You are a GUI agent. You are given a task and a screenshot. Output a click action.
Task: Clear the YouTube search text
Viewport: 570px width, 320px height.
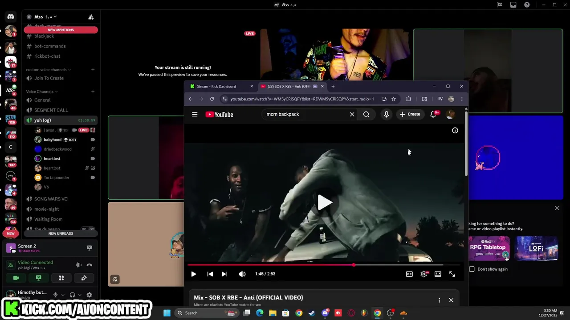[x=352, y=114]
